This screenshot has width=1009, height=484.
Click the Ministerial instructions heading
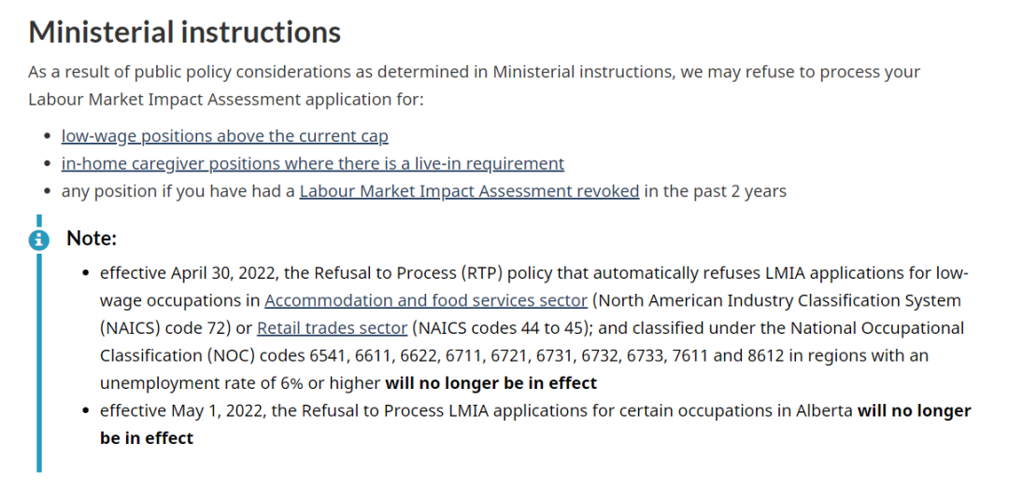pyautogui.click(x=185, y=32)
